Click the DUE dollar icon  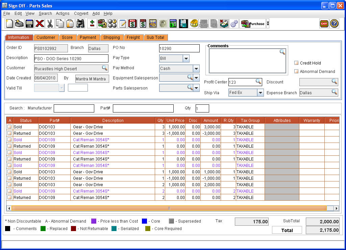tap(143, 24)
